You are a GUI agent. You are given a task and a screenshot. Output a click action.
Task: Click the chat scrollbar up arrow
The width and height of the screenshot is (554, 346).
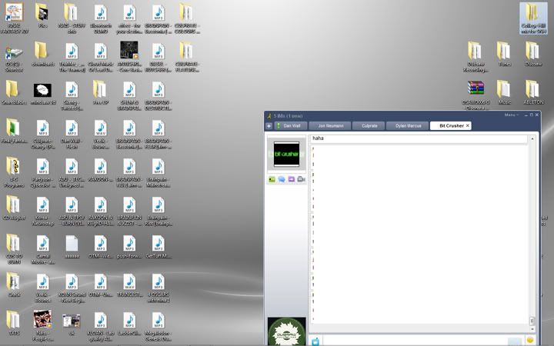point(532,138)
